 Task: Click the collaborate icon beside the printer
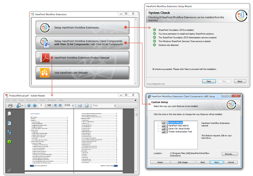click(19, 106)
